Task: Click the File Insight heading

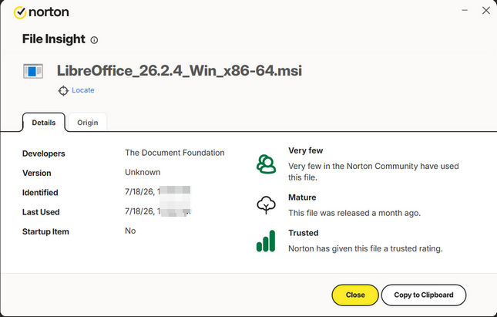Action: coord(54,39)
